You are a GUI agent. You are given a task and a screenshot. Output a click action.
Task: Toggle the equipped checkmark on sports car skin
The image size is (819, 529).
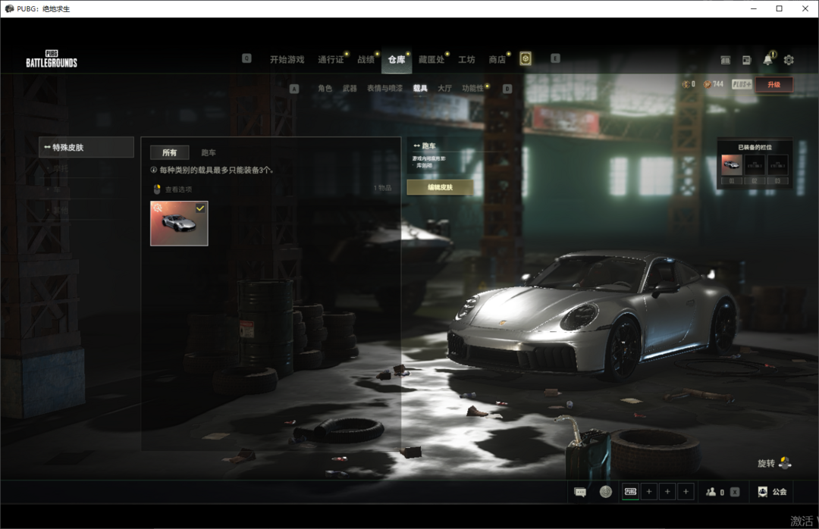[x=200, y=208]
